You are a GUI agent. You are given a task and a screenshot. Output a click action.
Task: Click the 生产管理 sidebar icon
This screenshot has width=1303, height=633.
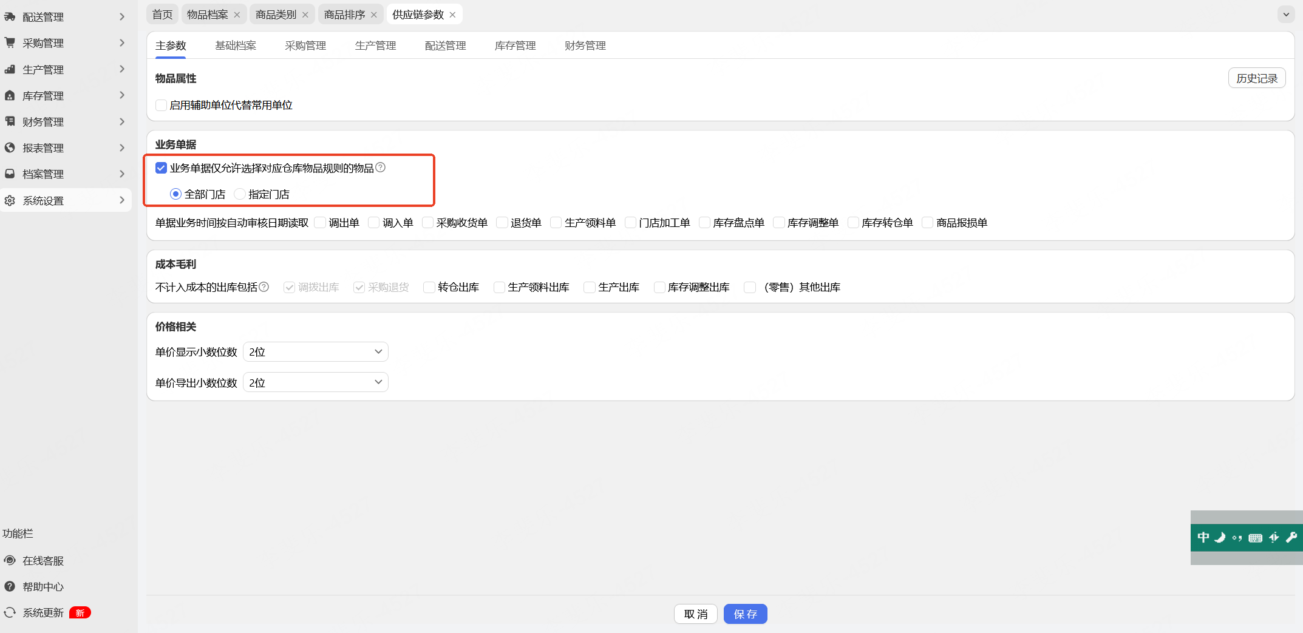click(x=10, y=69)
